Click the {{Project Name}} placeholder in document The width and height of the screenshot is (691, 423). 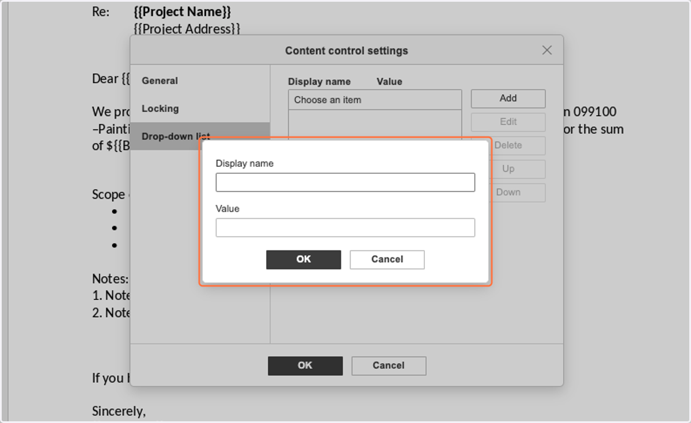[183, 12]
